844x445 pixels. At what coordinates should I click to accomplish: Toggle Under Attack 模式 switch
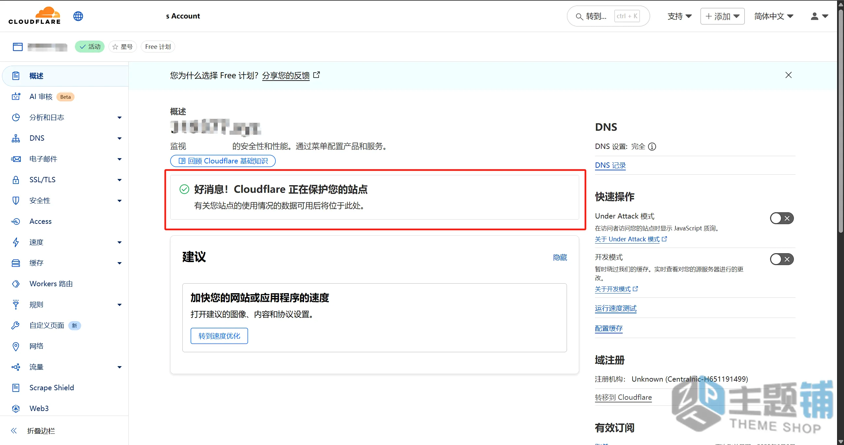pos(782,218)
